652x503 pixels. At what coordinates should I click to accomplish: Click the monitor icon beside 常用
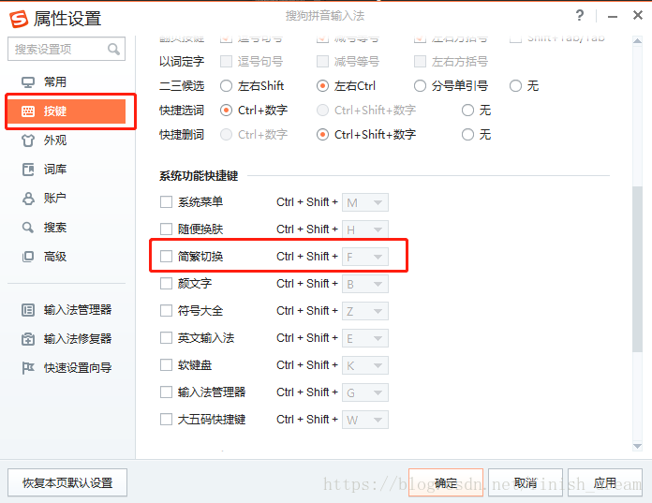[x=28, y=82]
